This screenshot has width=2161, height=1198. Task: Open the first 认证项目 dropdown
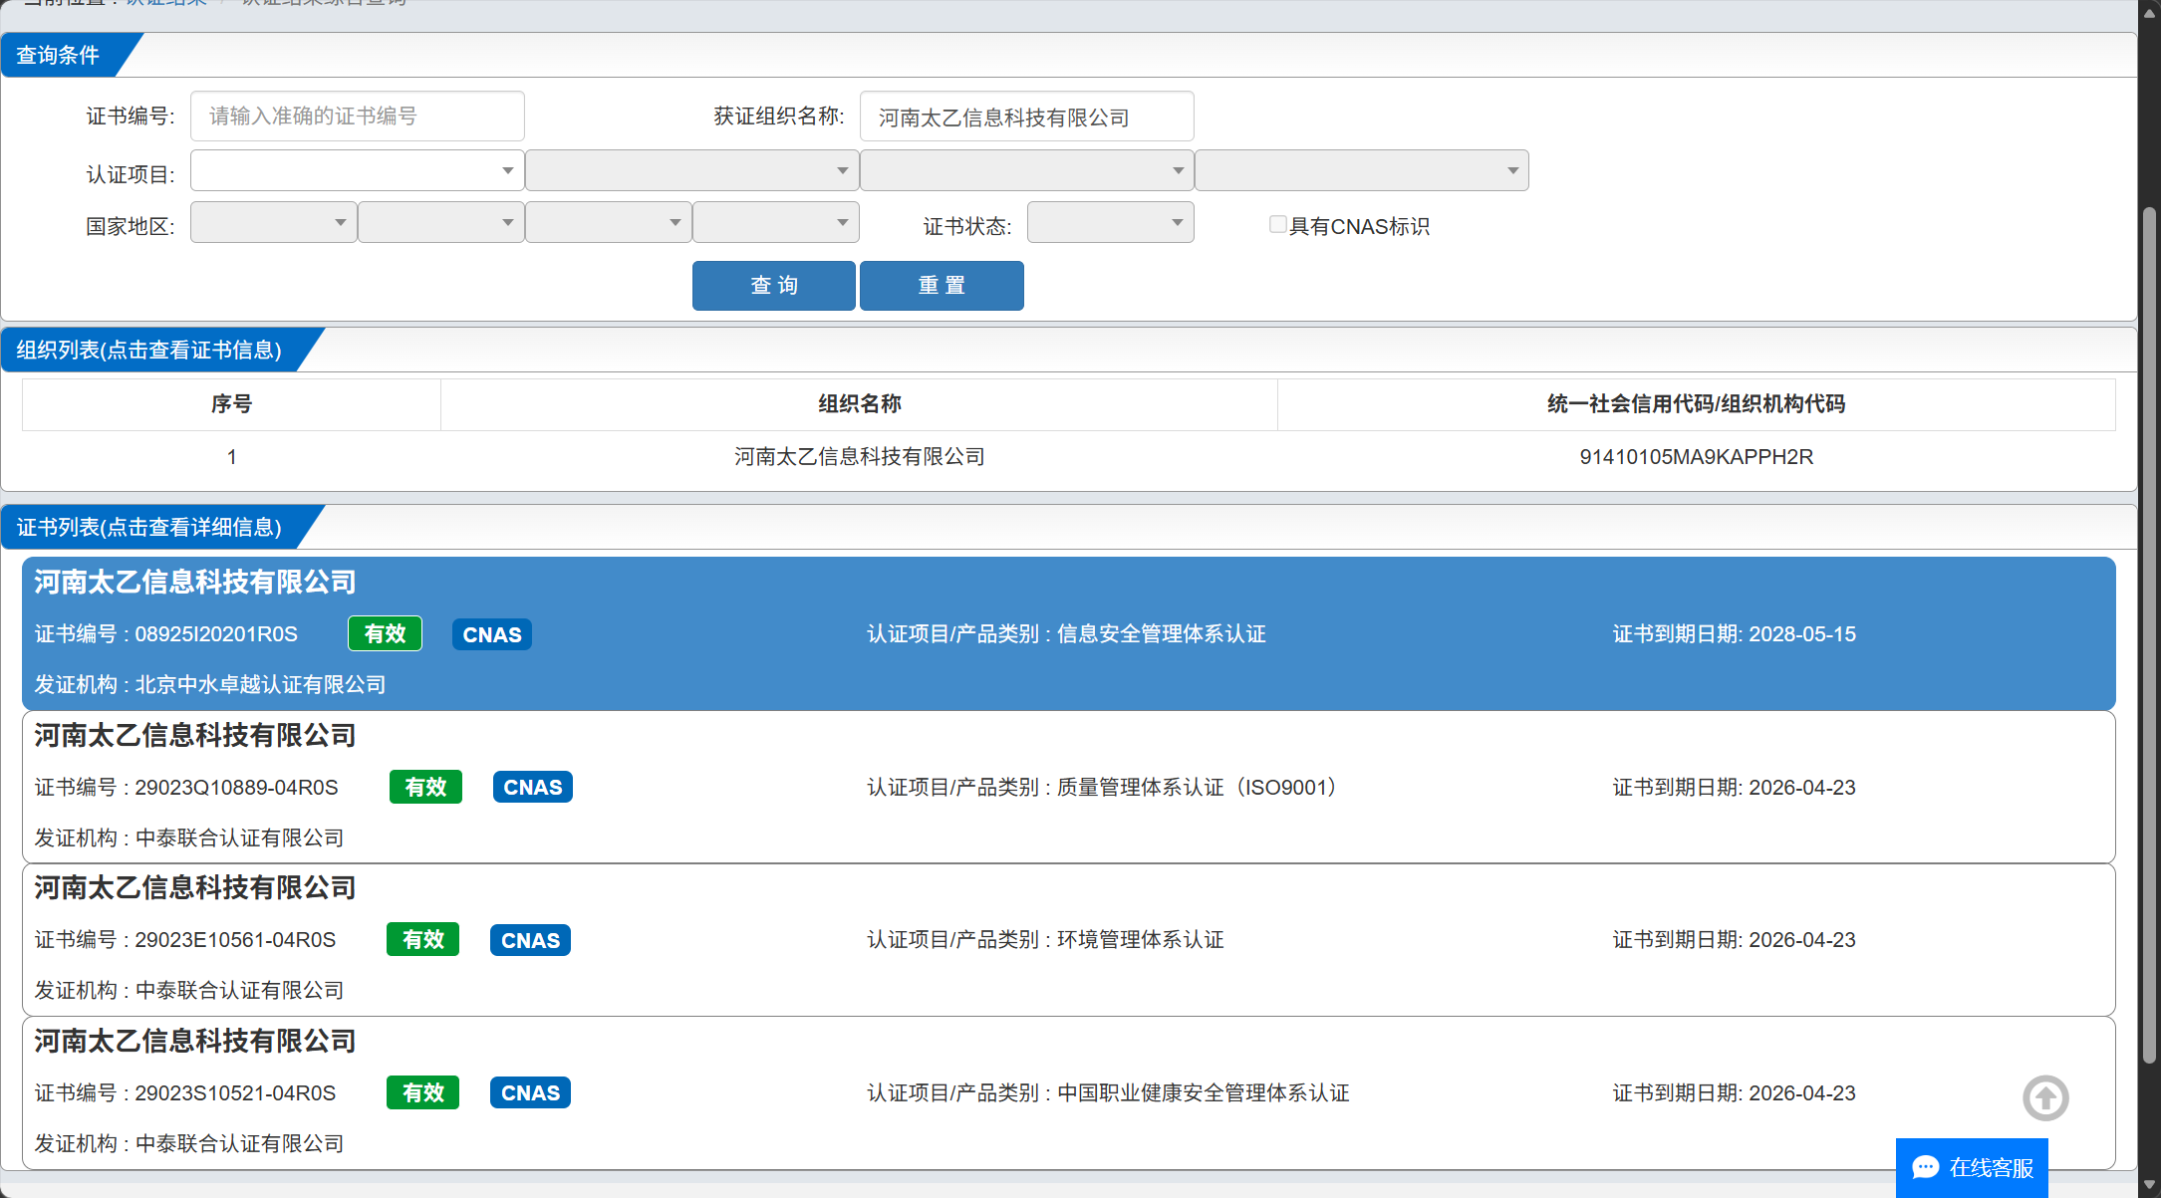[x=357, y=170]
